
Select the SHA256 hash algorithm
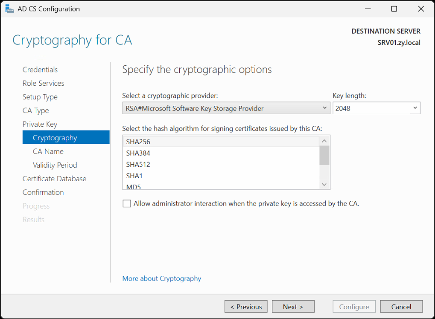pos(221,142)
